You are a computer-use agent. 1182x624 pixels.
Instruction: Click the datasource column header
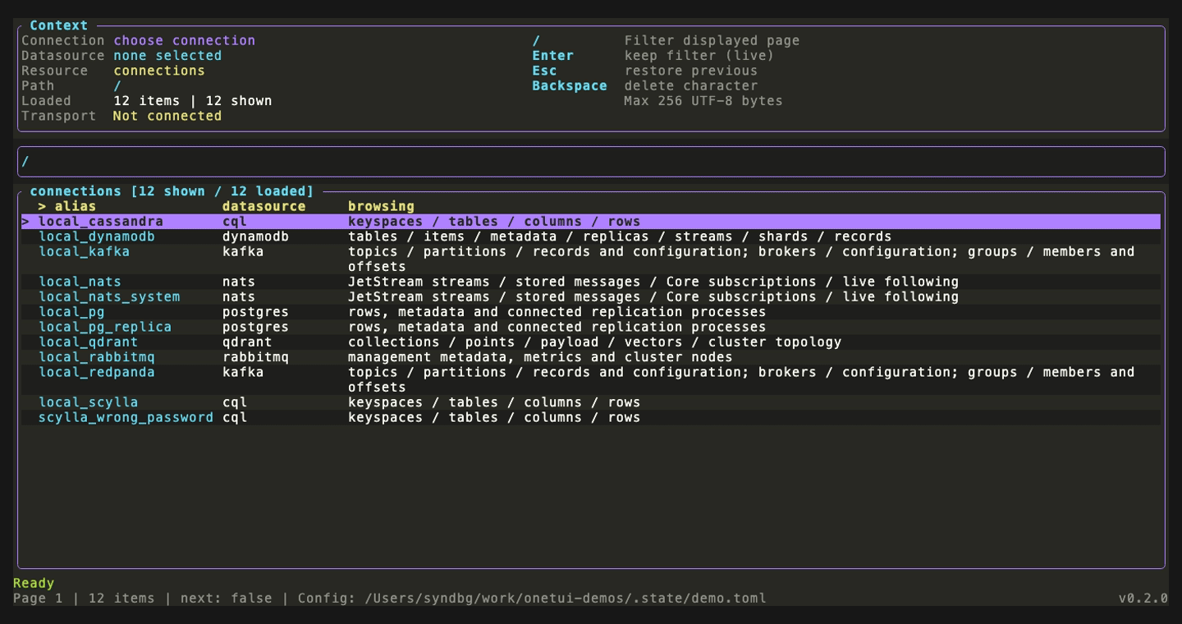[x=263, y=206]
